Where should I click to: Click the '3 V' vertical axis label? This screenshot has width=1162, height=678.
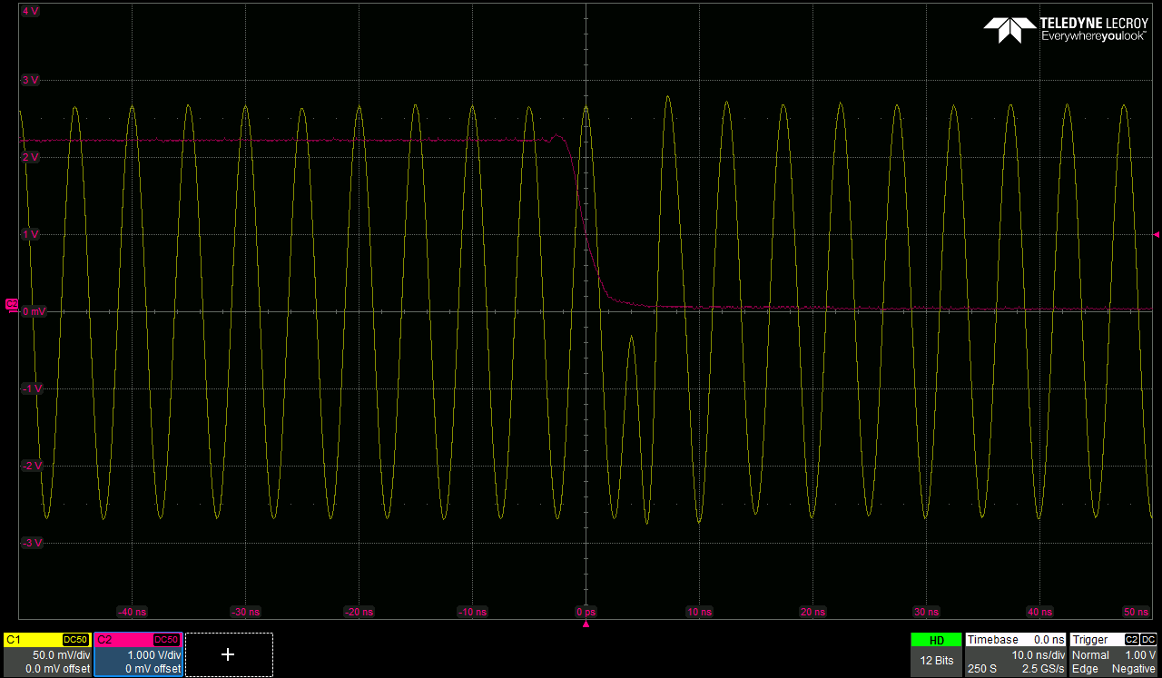[30, 80]
